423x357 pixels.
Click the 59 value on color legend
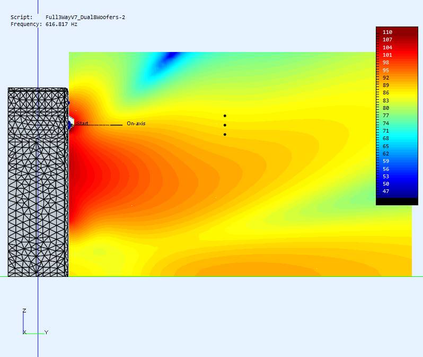(386, 161)
